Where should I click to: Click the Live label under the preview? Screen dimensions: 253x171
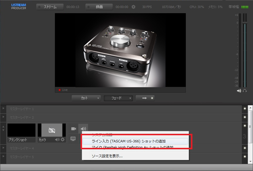point(65,90)
